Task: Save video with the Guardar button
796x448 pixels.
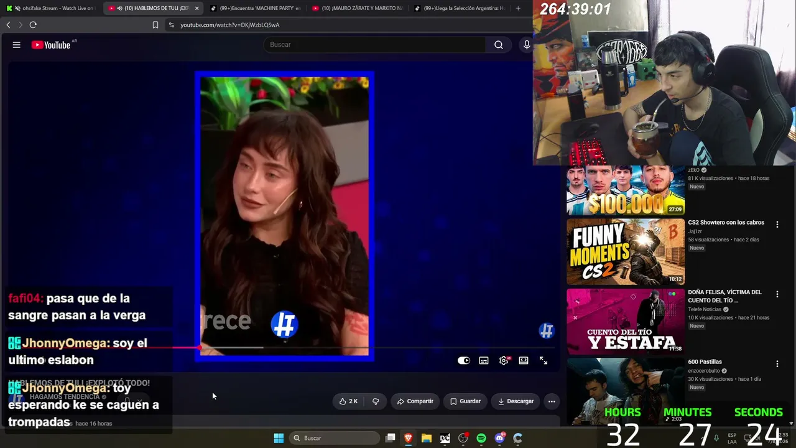Action: pos(465,401)
